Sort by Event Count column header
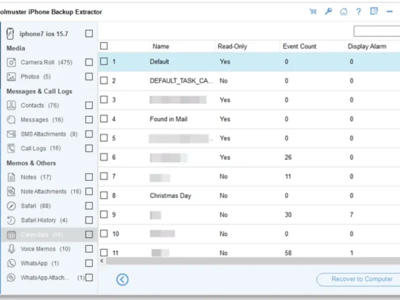Screen dimensions: 400x300 pyautogui.click(x=299, y=46)
